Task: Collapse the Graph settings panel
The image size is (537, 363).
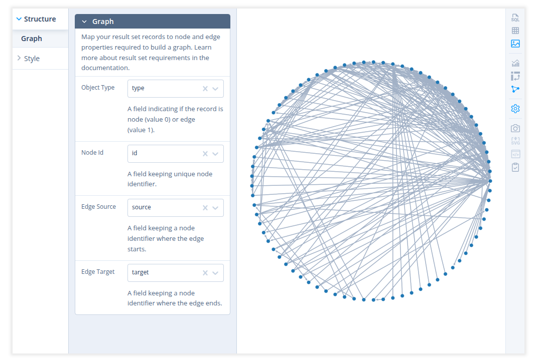Action: point(84,21)
